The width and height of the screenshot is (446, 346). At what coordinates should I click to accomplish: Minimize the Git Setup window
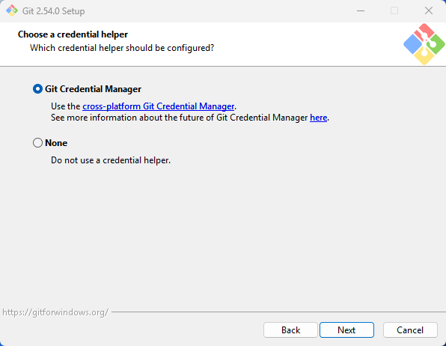pos(361,10)
